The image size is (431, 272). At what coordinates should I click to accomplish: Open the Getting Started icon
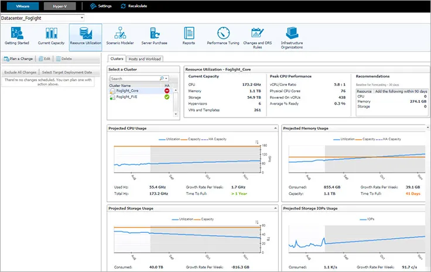click(x=16, y=35)
